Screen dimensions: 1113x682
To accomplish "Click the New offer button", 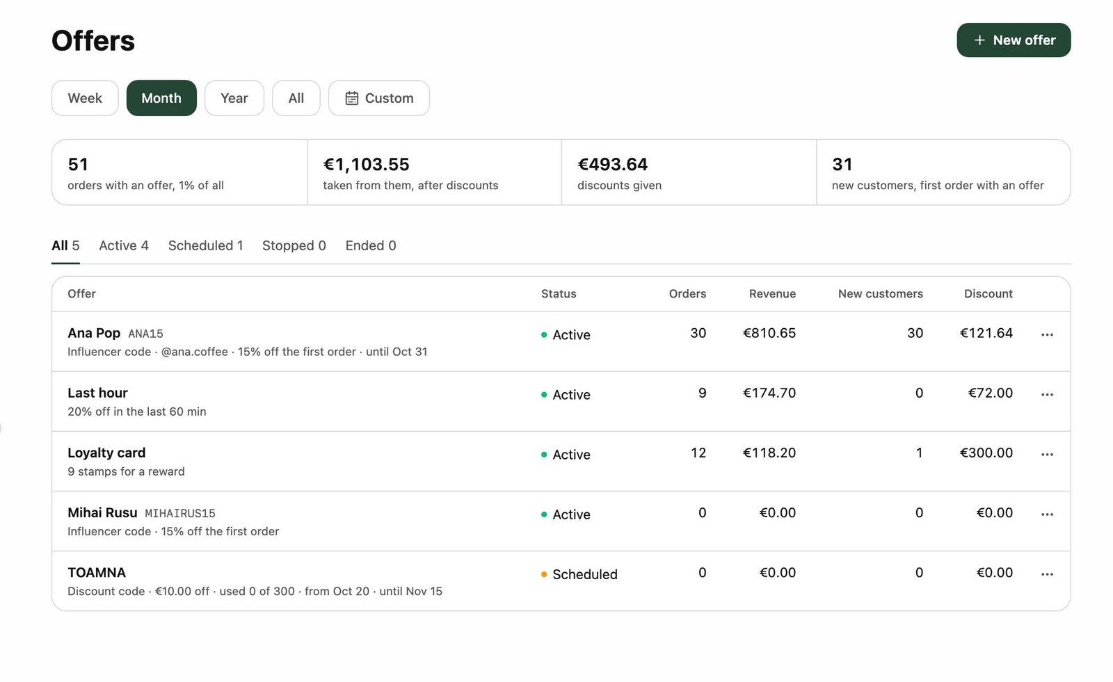I will (x=1014, y=40).
